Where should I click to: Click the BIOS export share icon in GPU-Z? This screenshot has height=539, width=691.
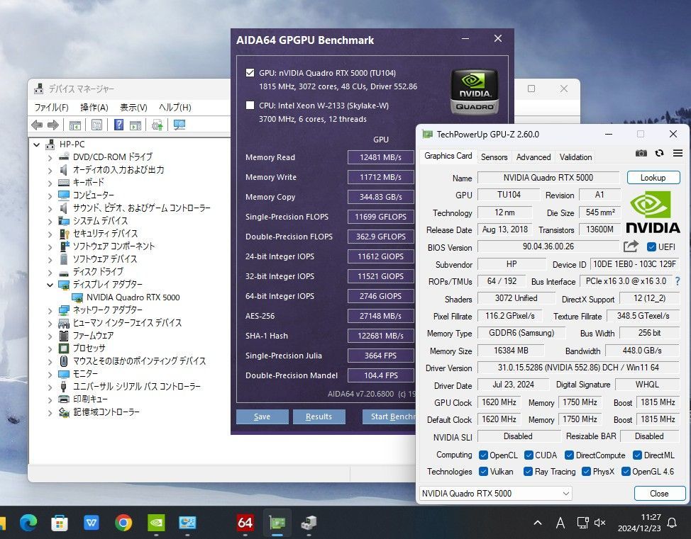point(631,246)
